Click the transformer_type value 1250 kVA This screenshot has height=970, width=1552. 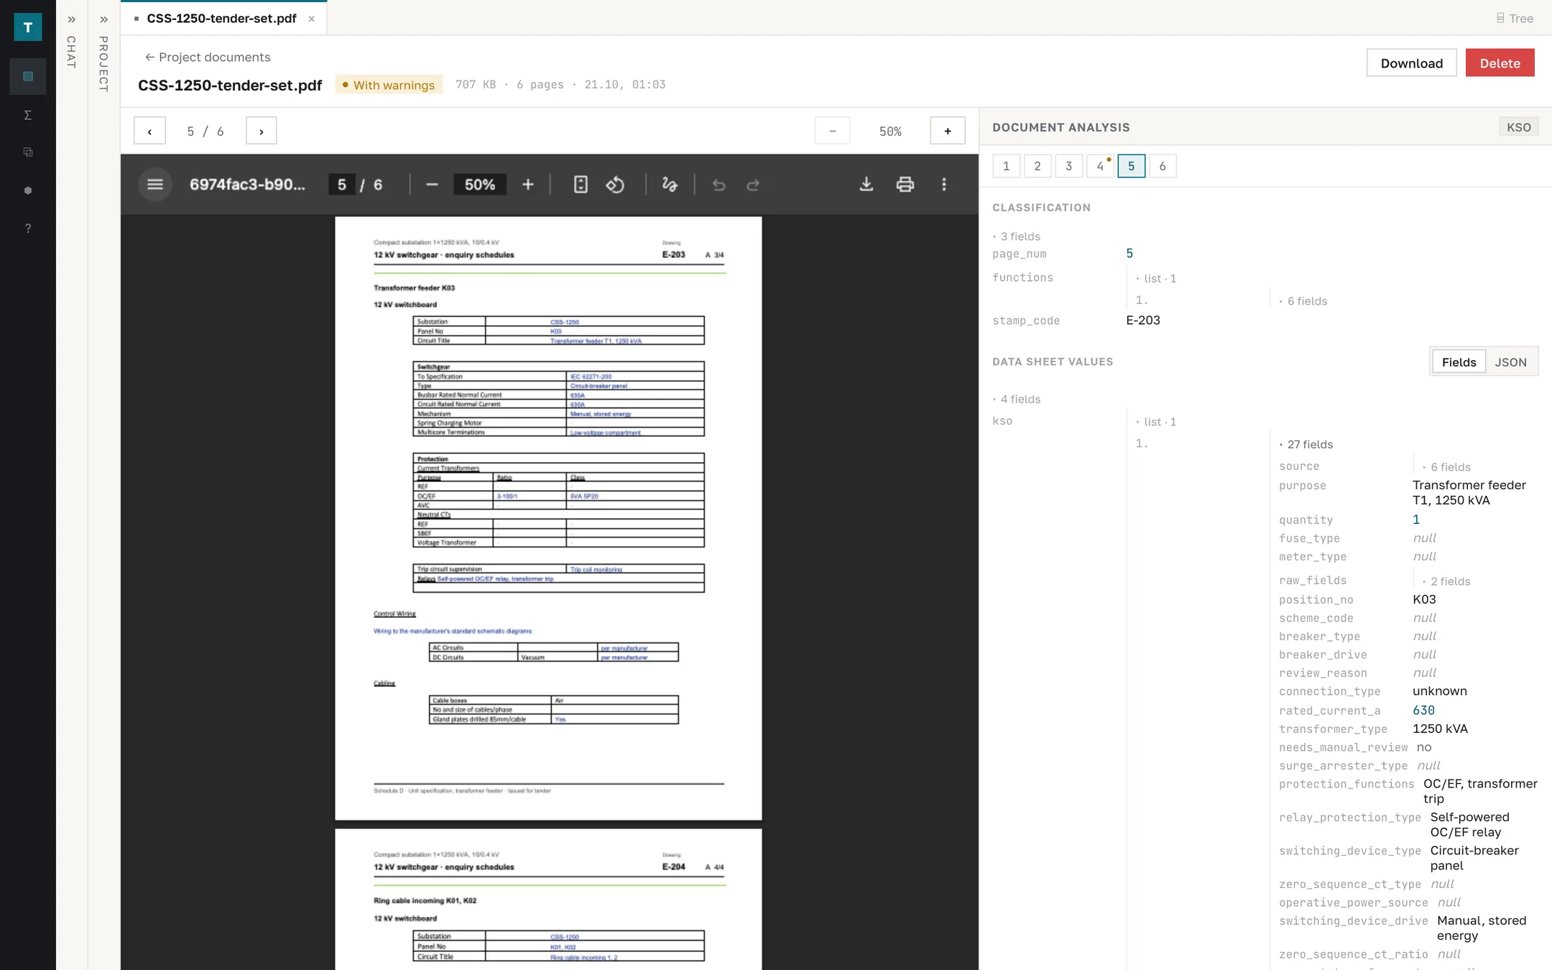coord(1440,729)
